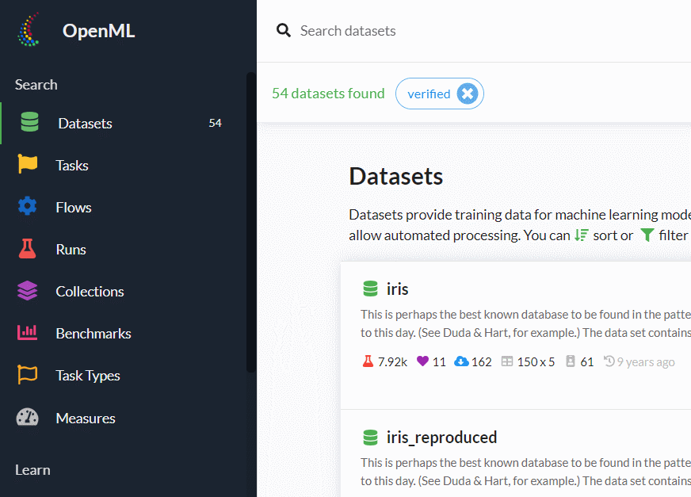Viewport: 691px width, 497px height.
Task: Click the purple Collections layers icon
Action: pyautogui.click(x=28, y=291)
